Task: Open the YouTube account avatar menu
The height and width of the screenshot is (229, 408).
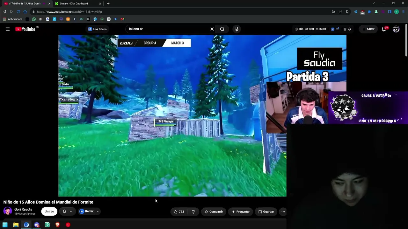Action: pyautogui.click(x=396, y=29)
